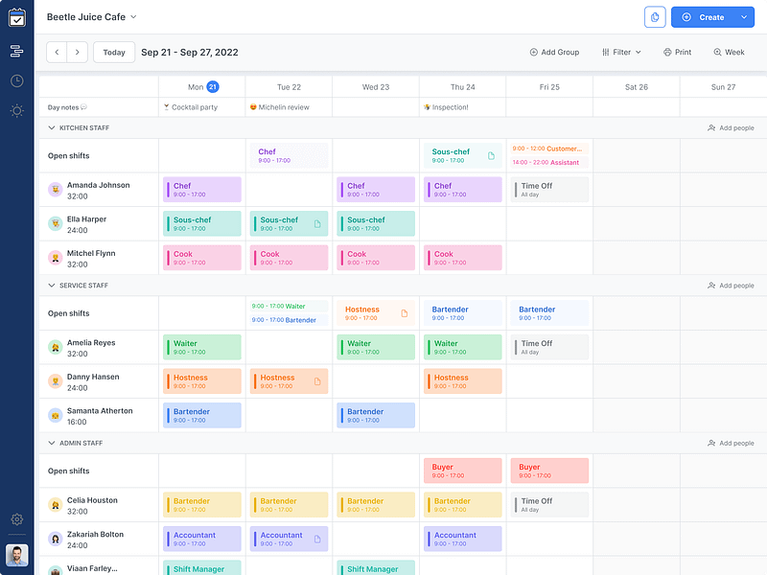Open the open Buyer shift on Thursday
Screen dimensions: 767x575
point(463,471)
